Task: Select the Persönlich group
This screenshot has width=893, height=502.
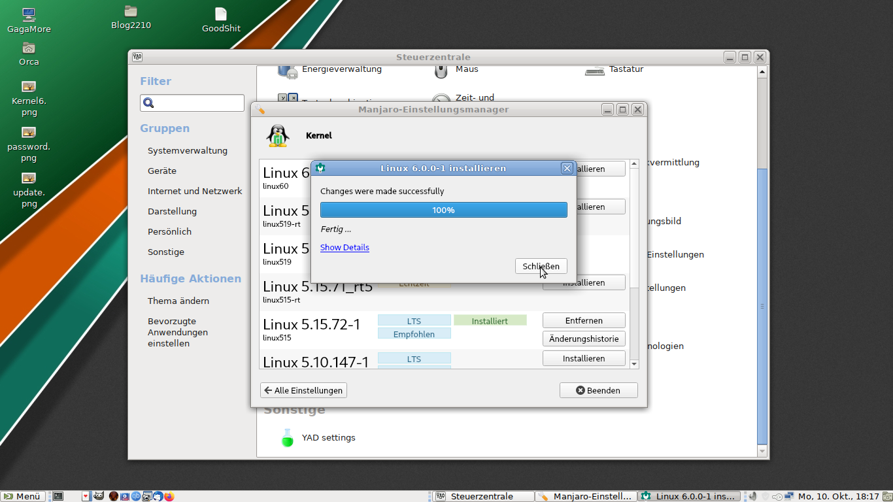Action: point(169,231)
